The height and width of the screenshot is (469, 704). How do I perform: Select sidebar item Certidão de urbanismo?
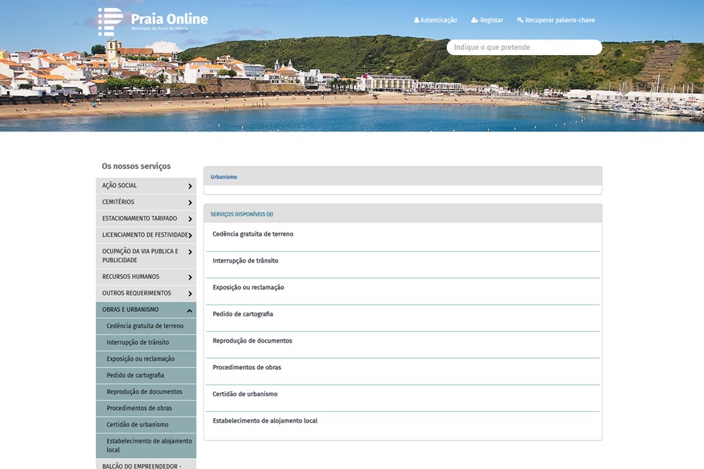click(x=137, y=425)
